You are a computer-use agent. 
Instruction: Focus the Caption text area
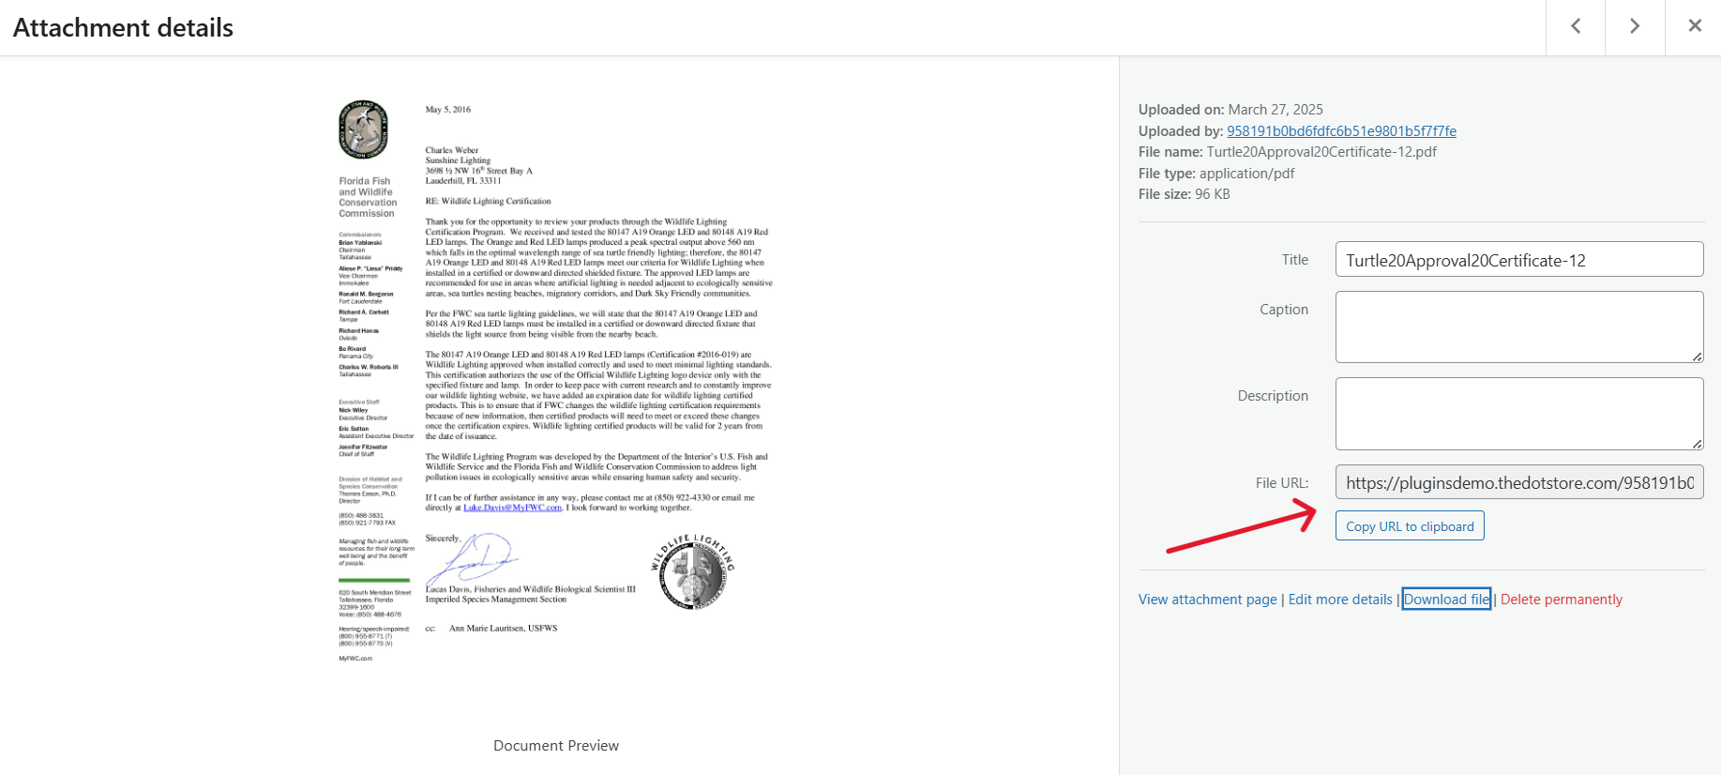pos(1518,327)
